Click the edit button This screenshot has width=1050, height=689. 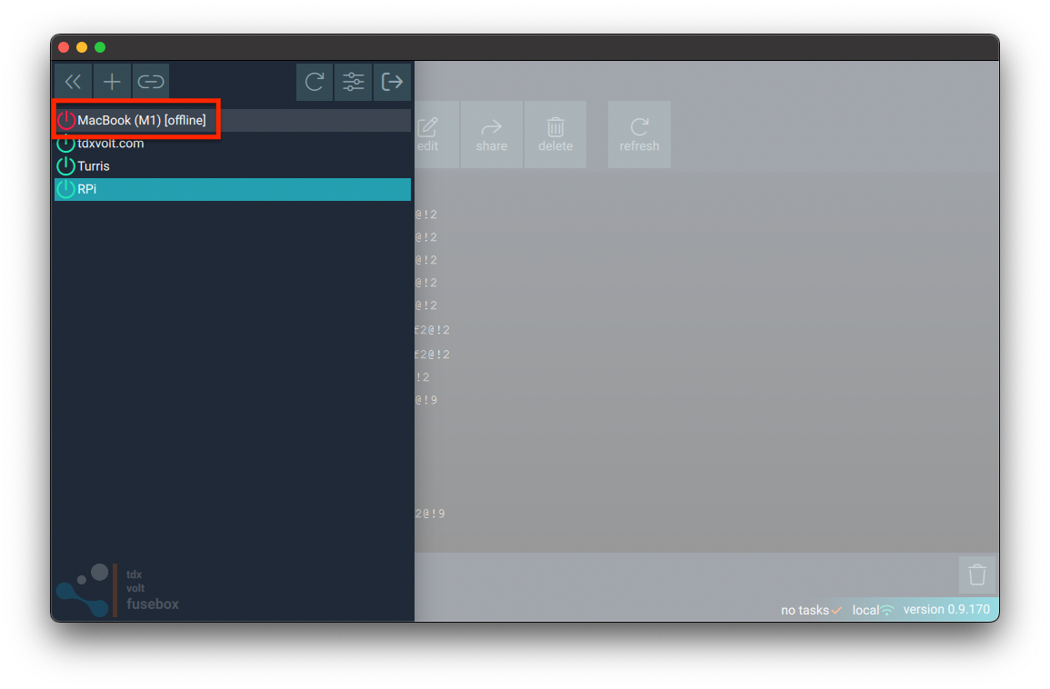coord(436,135)
